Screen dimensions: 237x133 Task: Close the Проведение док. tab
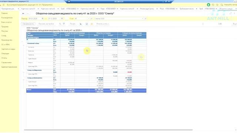pyautogui.click(x=19, y=9)
